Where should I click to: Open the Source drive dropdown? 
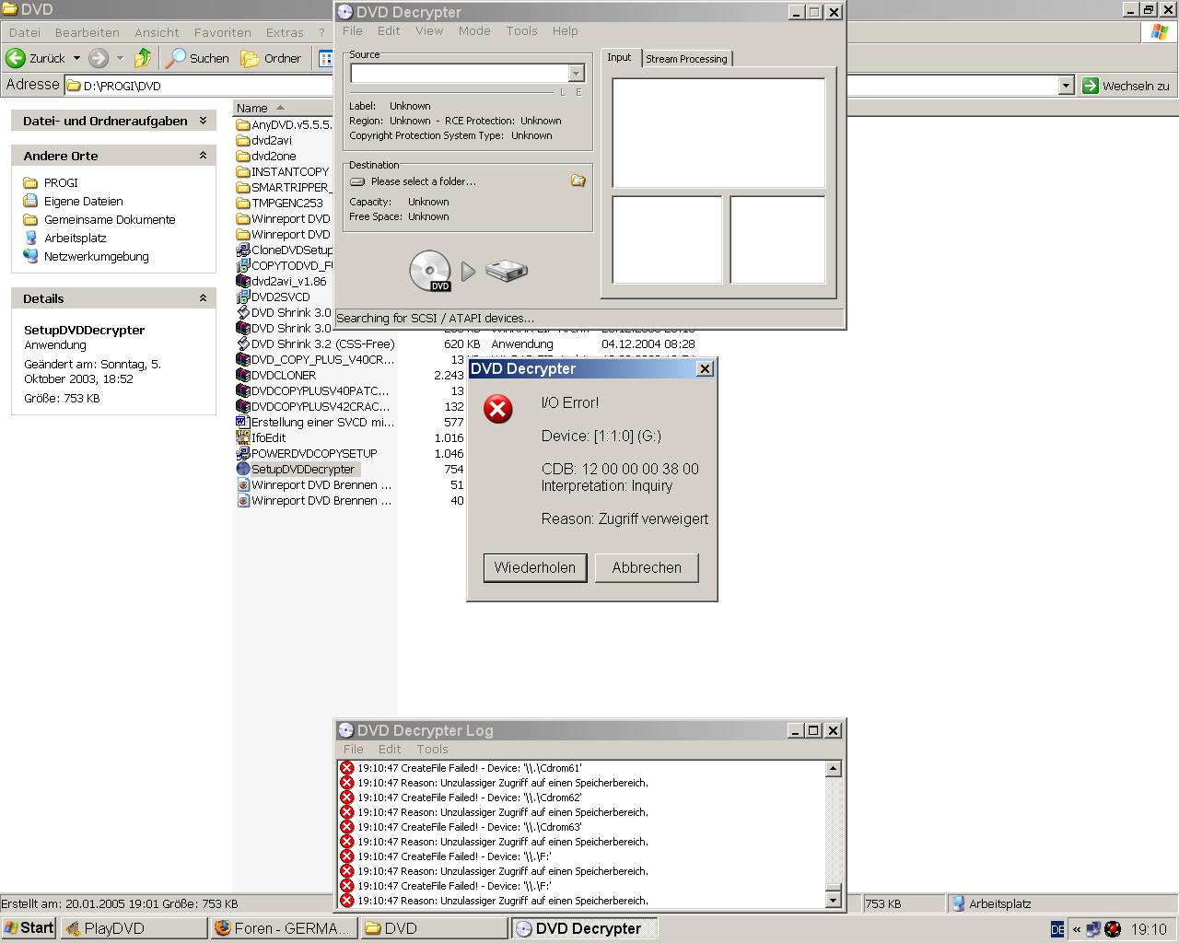click(576, 73)
